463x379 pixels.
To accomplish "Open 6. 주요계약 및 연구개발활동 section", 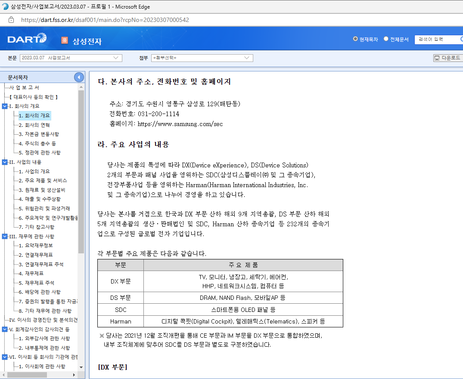I will [48, 218].
